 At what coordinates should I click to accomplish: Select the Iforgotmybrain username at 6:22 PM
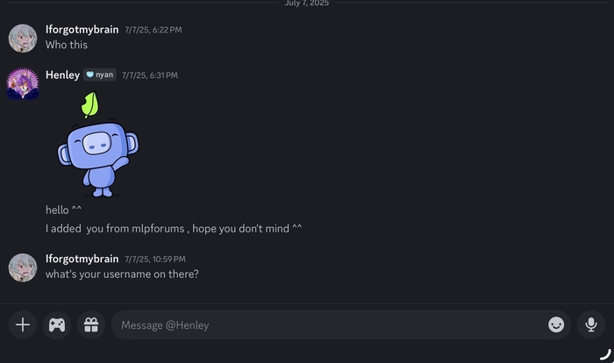click(x=82, y=29)
